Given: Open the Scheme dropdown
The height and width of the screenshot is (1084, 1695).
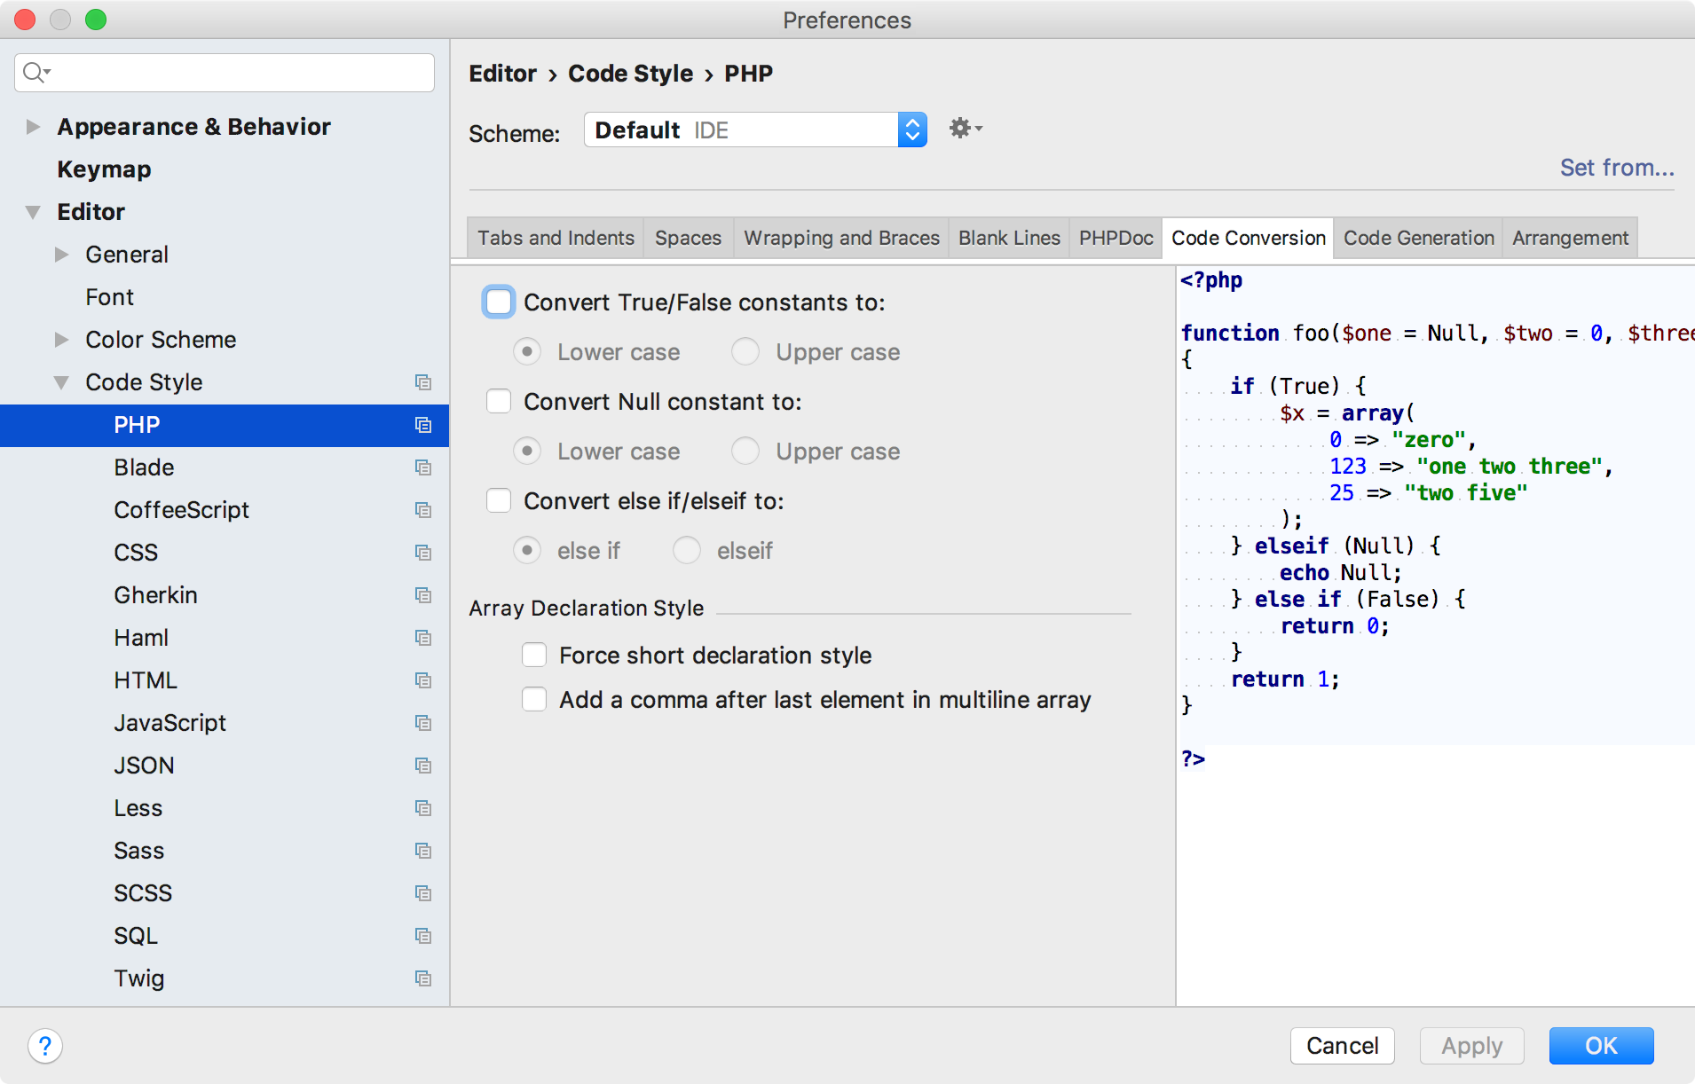Looking at the screenshot, I should point(912,130).
